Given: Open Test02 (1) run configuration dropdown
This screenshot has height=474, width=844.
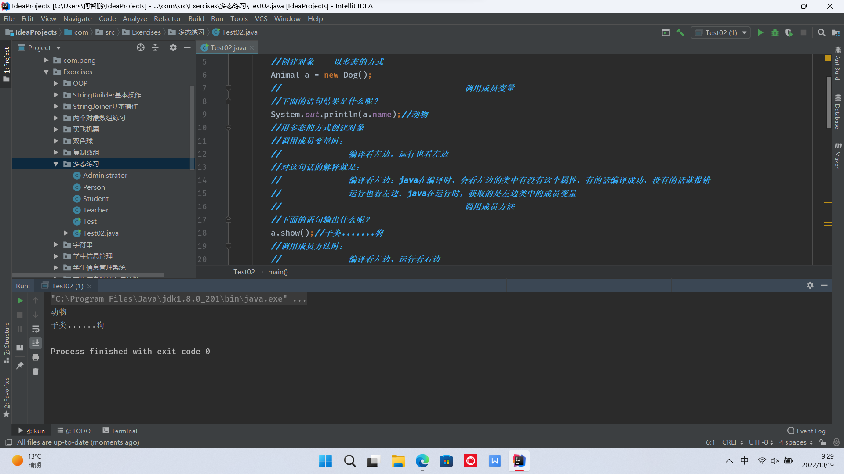Looking at the screenshot, I should (x=721, y=32).
